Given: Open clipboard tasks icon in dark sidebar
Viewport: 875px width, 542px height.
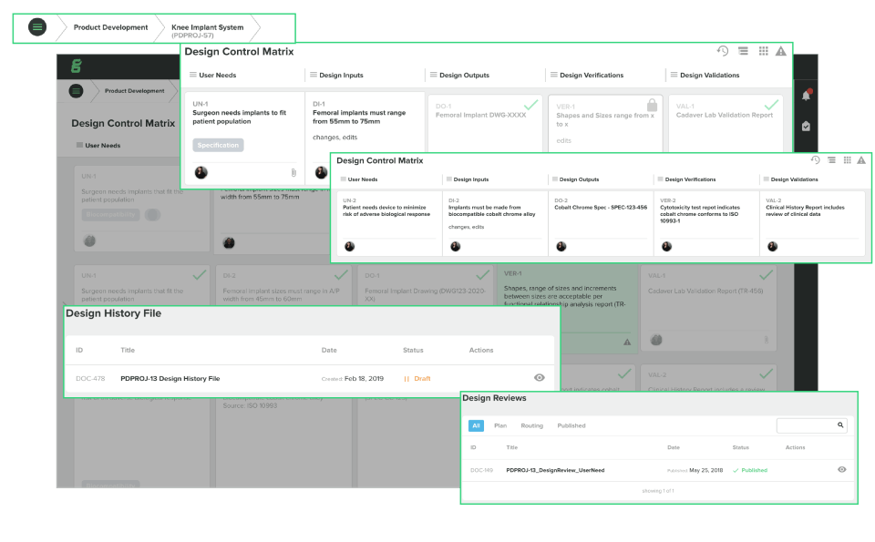Looking at the screenshot, I should point(806,126).
